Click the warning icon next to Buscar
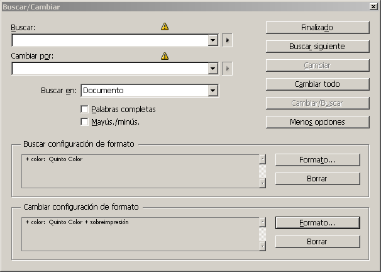This screenshot has width=381, height=272. (x=165, y=26)
